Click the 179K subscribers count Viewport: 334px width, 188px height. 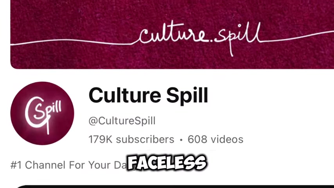[x=131, y=139]
